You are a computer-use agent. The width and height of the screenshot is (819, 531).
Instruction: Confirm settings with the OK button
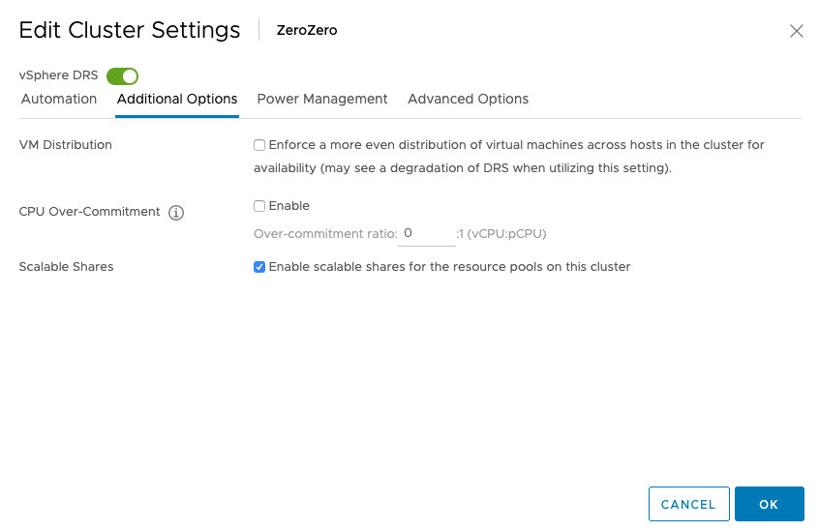(769, 504)
